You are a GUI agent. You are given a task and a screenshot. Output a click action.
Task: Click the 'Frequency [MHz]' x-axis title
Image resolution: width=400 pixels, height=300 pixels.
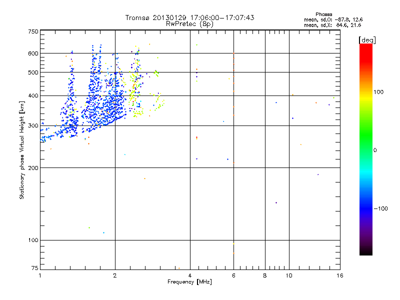coord(189,282)
